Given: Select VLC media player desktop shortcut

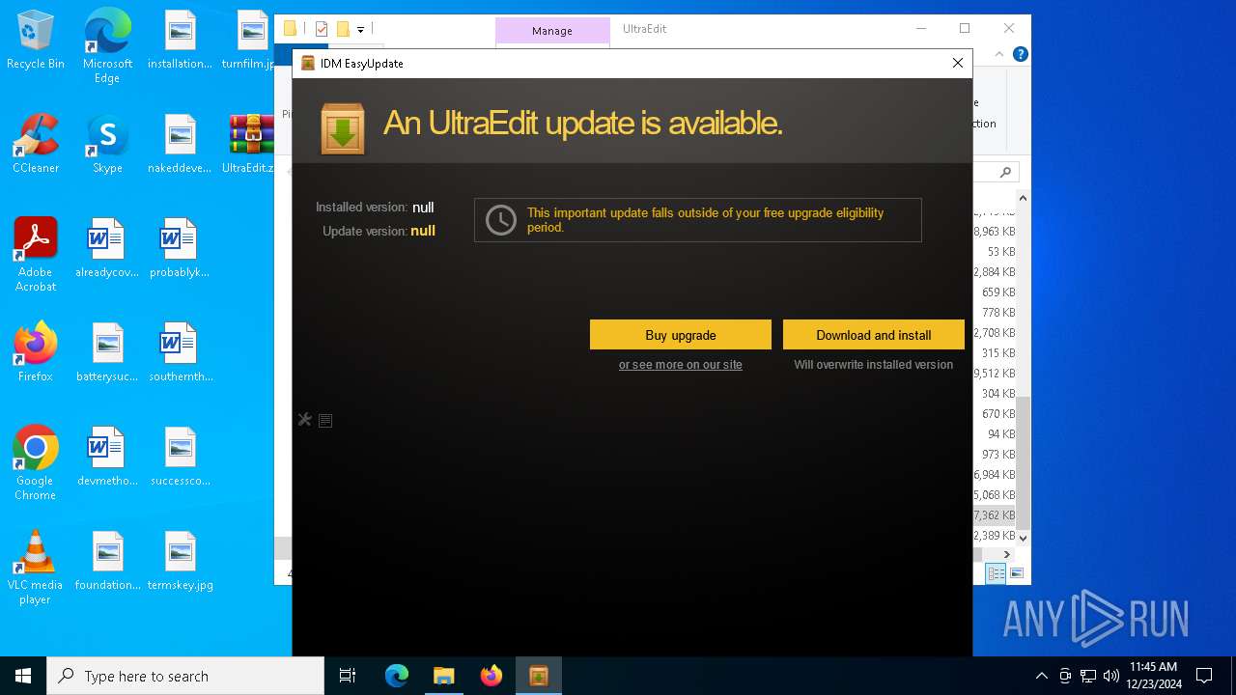Looking at the screenshot, I should coord(36,567).
